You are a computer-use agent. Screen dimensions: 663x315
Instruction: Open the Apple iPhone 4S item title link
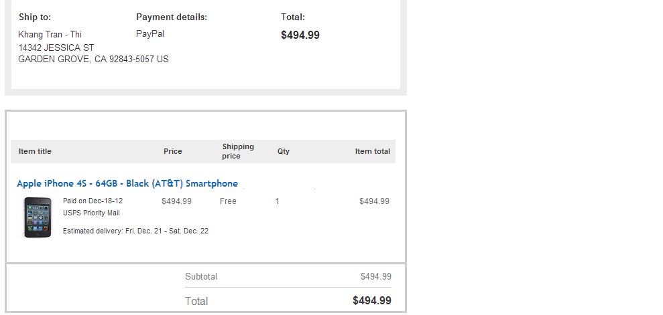point(127,183)
